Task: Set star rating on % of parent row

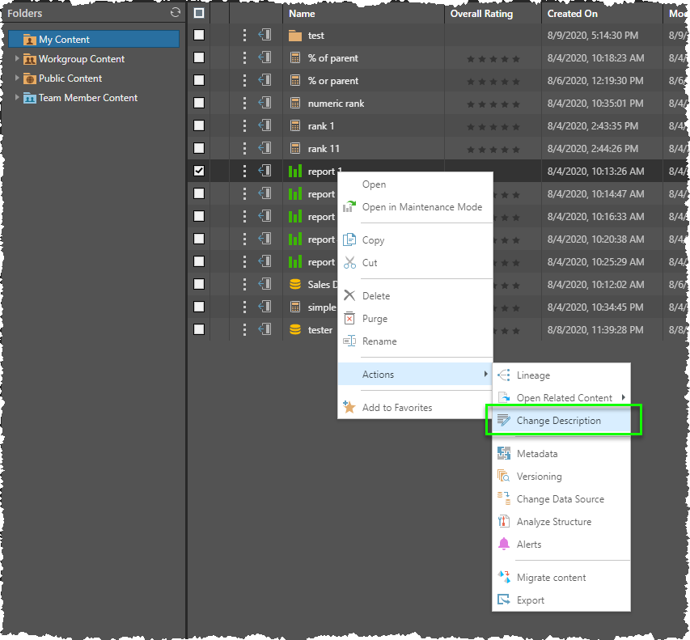Action: tap(493, 59)
